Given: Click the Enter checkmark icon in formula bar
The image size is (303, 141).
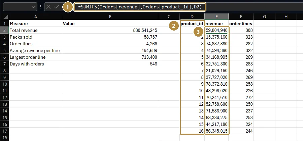Looking at the screenshot, I should click(x=57, y=7).
